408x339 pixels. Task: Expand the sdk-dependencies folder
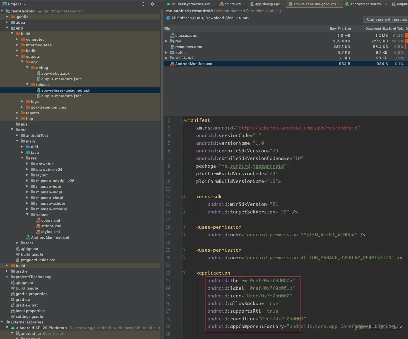point(22,107)
